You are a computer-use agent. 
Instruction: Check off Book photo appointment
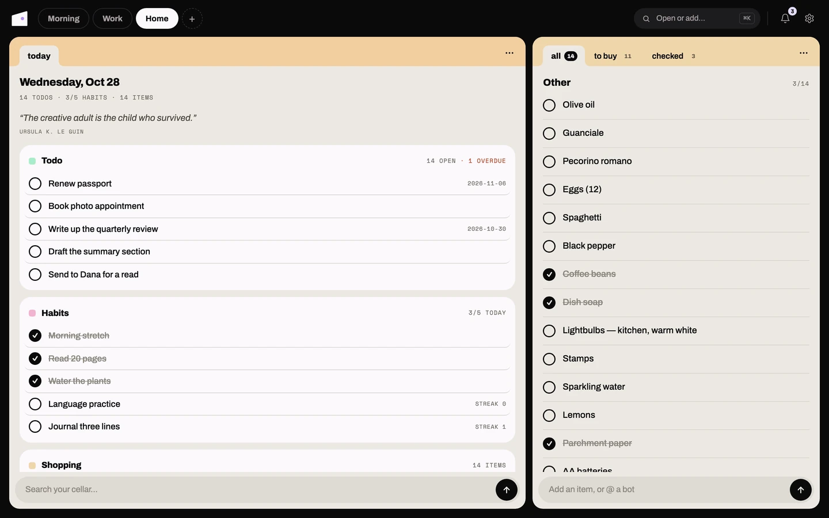(x=35, y=206)
